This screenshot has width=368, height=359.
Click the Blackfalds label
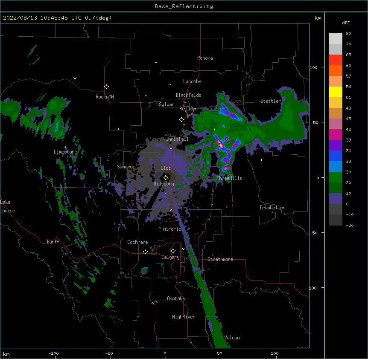[x=188, y=95]
